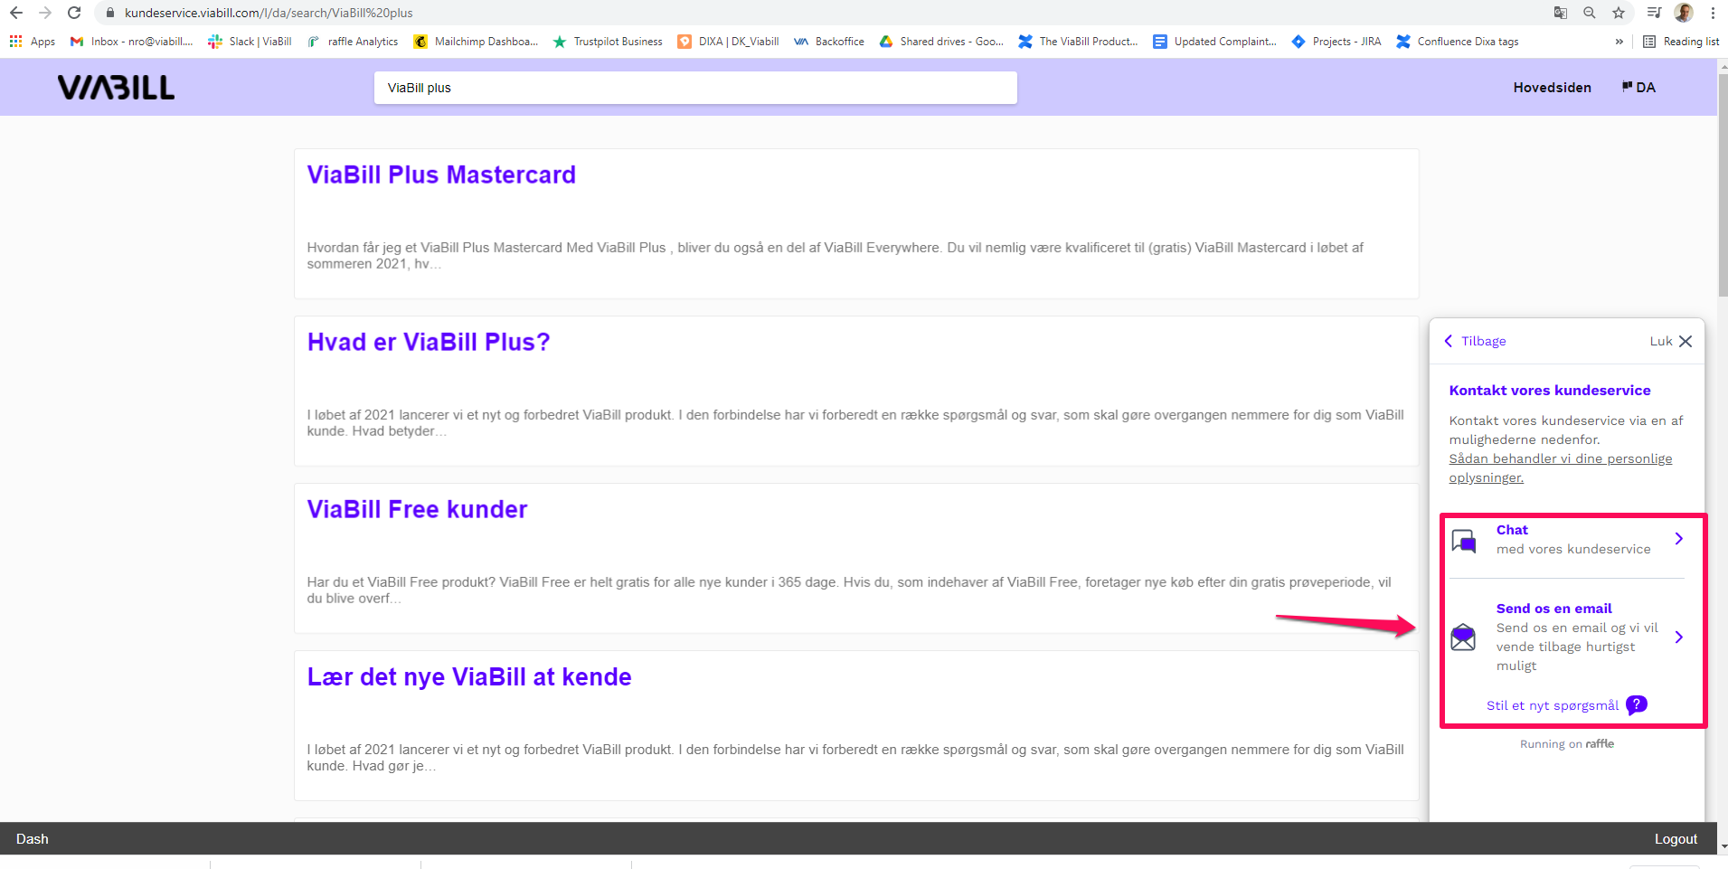Open the Projects - JIRA bookmark

coord(1336,42)
